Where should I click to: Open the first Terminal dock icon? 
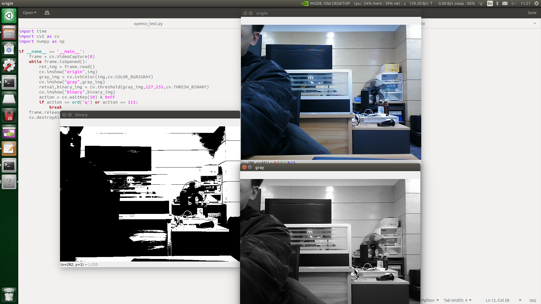(x=9, y=82)
